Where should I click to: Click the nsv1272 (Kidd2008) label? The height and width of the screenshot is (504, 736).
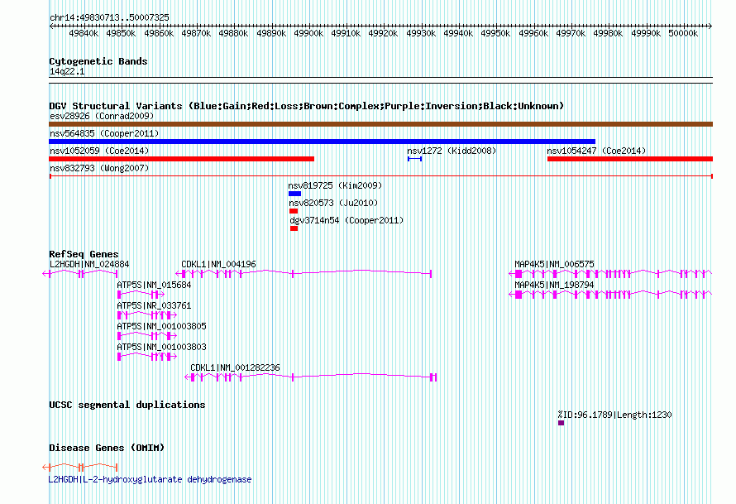452,151
